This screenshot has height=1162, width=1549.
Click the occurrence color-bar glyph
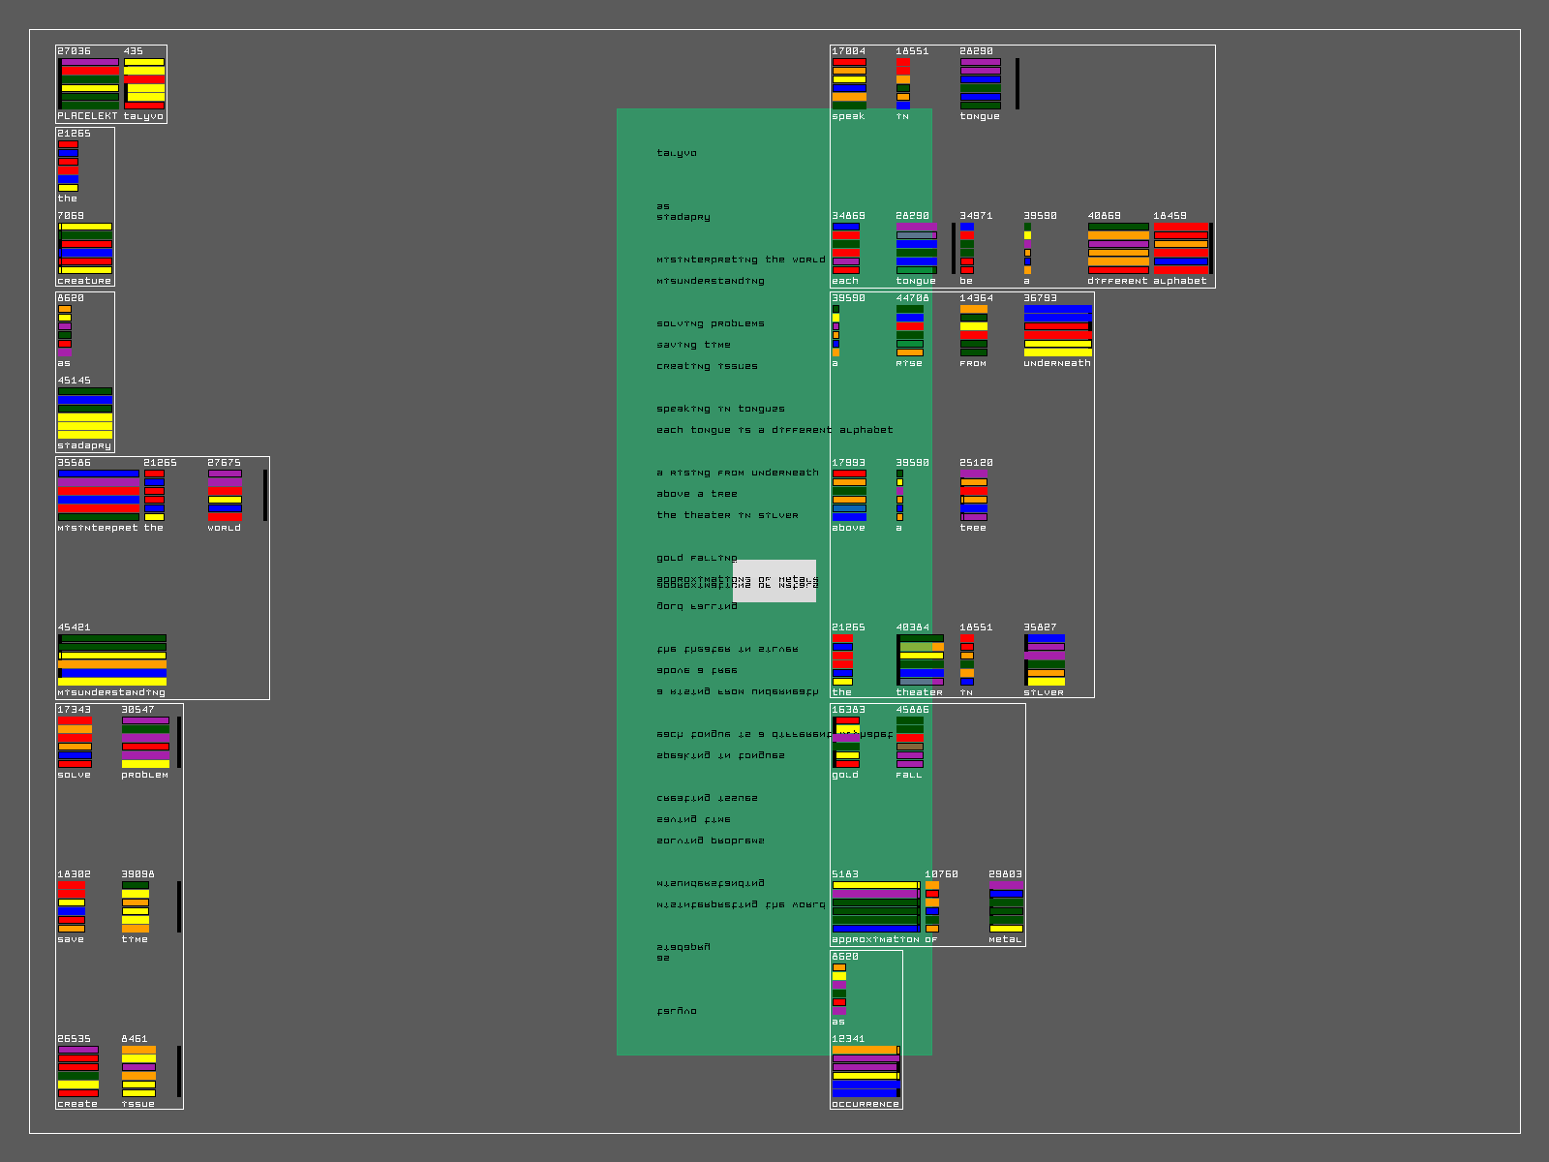click(866, 1071)
